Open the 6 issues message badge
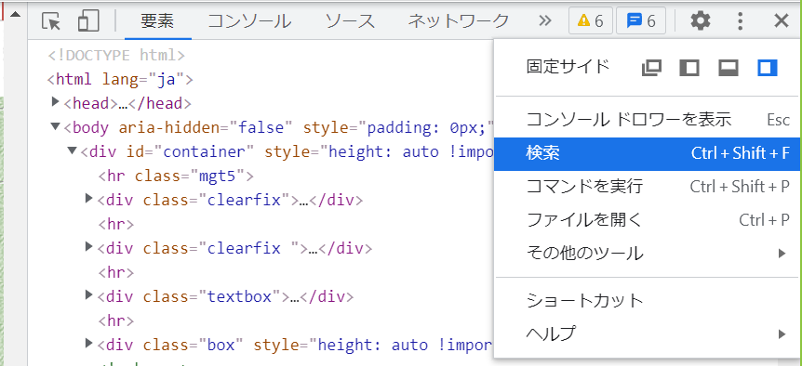 (641, 21)
